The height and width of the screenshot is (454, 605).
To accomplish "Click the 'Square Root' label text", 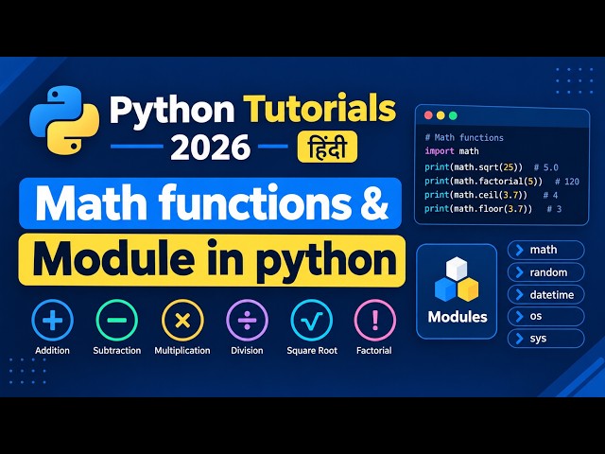I will pyautogui.click(x=312, y=351).
